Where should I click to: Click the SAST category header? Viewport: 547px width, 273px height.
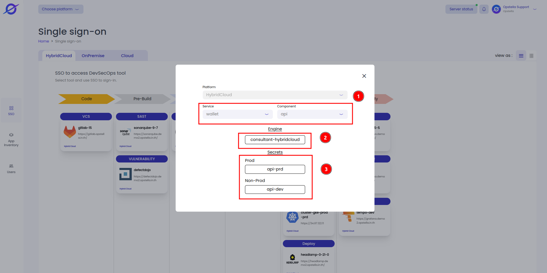[142, 117]
